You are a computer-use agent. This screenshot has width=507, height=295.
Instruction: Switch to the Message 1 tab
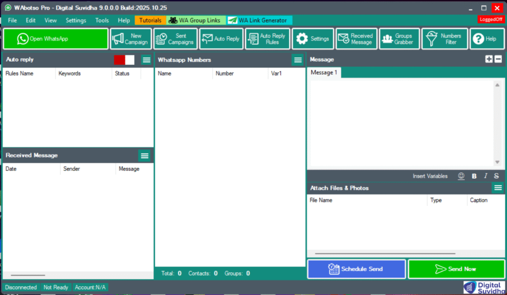coord(324,72)
